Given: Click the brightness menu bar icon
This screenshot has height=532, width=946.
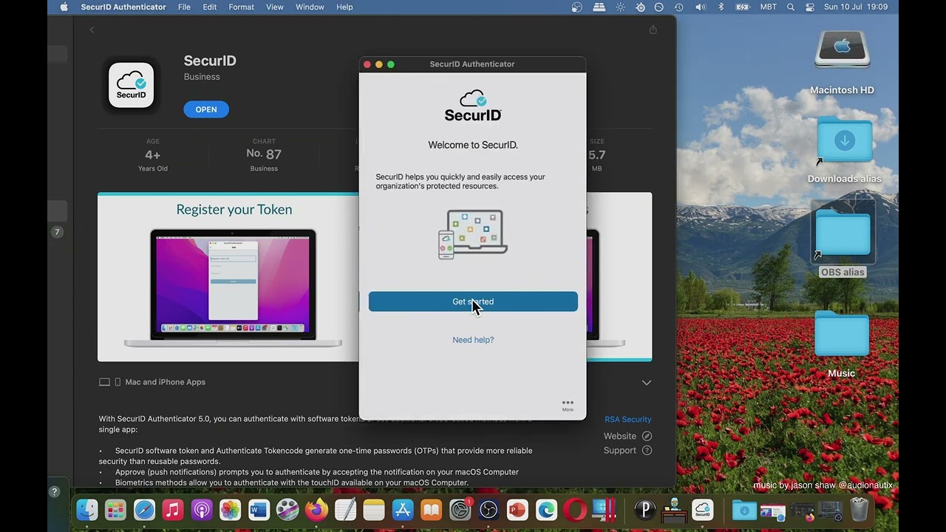Looking at the screenshot, I should (x=620, y=7).
